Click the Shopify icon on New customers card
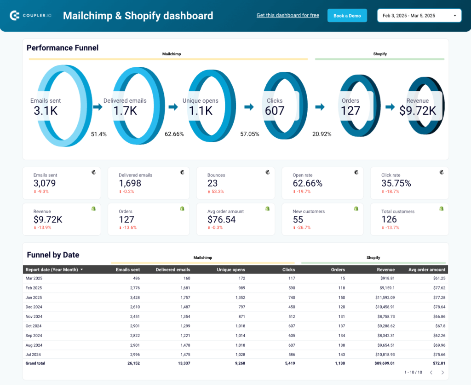Screen dimensions: 471x385 356,209
